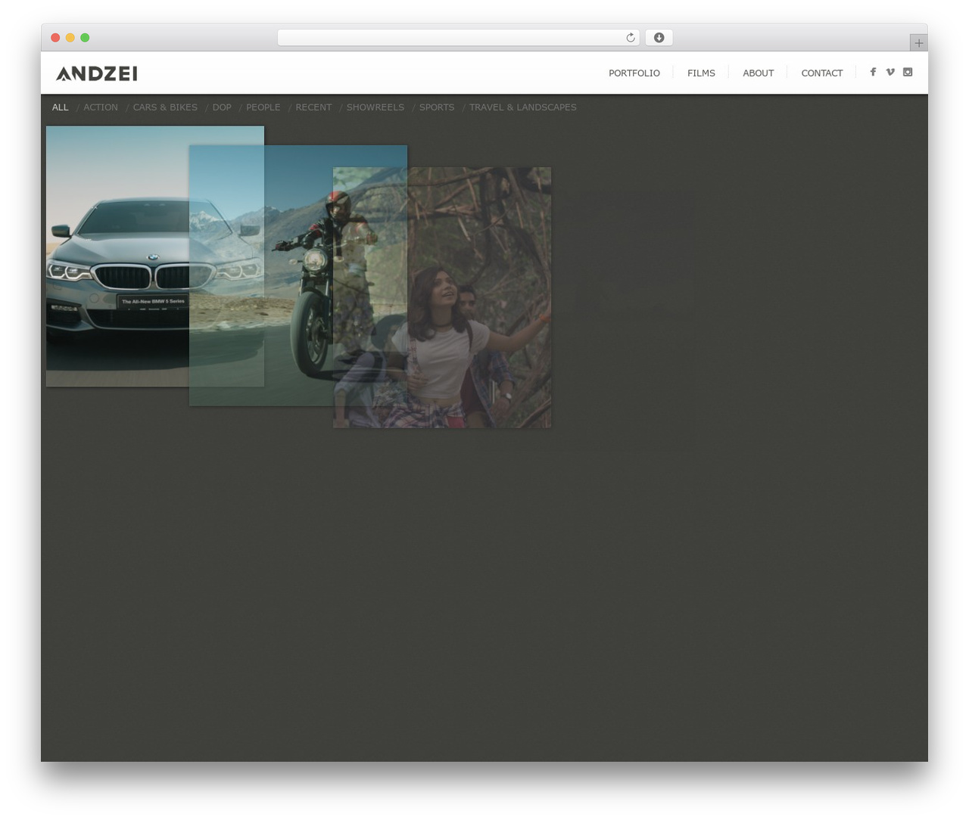
Task: Filter portfolio by DOP
Action: 222,107
